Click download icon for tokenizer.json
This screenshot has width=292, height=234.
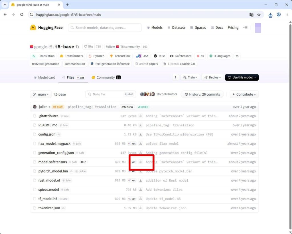coord(141,208)
